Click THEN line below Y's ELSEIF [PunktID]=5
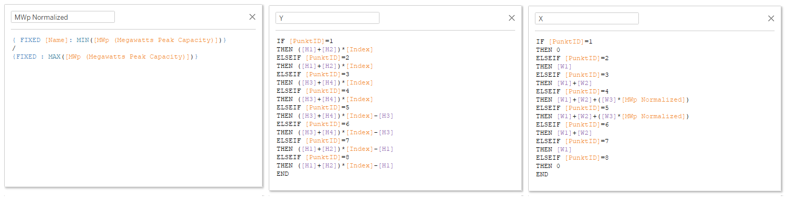Viewport: 786px width, 197px height. tap(335, 116)
